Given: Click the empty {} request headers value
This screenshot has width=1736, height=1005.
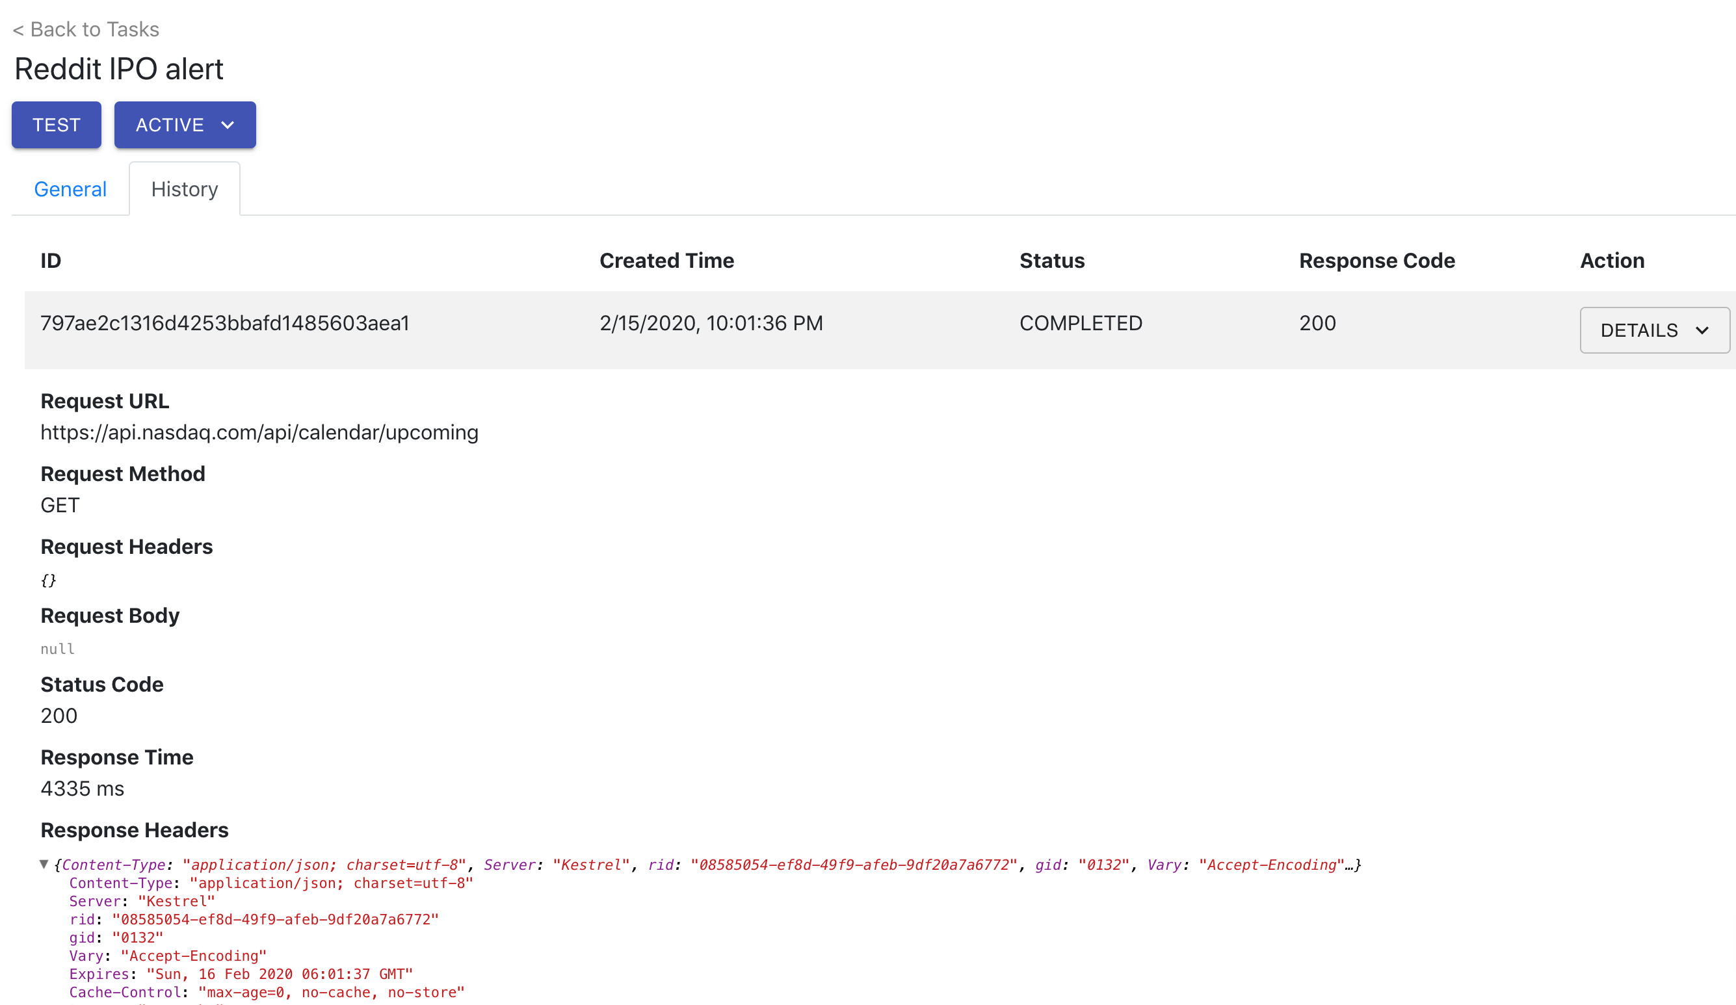Looking at the screenshot, I should [48, 580].
